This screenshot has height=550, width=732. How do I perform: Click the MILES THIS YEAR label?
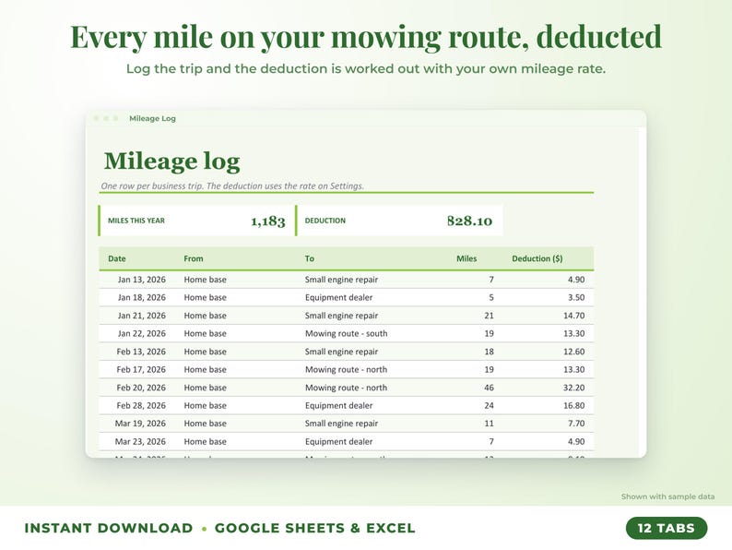coord(136,221)
